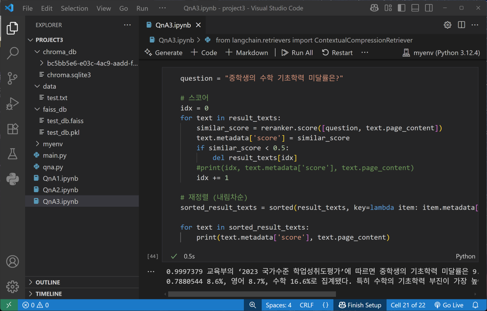
Task: Open test.txt file
Action: [x=82, y=98]
